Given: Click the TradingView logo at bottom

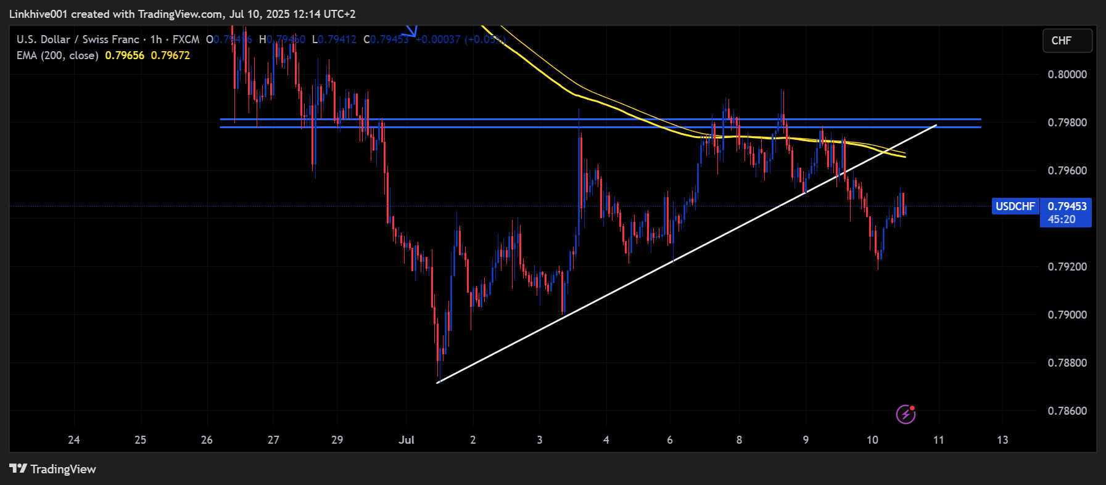Looking at the screenshot, I should (53, 469).
